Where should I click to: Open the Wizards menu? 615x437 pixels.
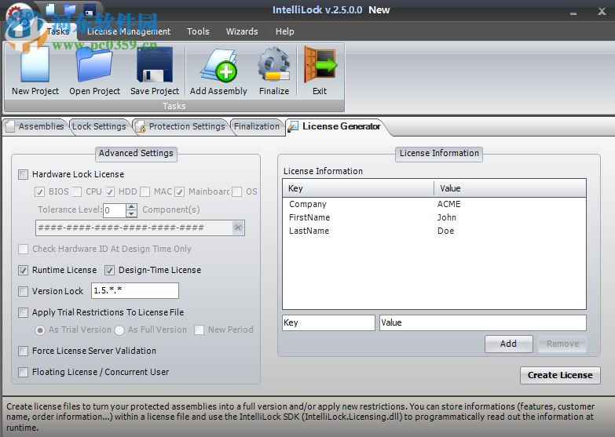pos(242,31)
